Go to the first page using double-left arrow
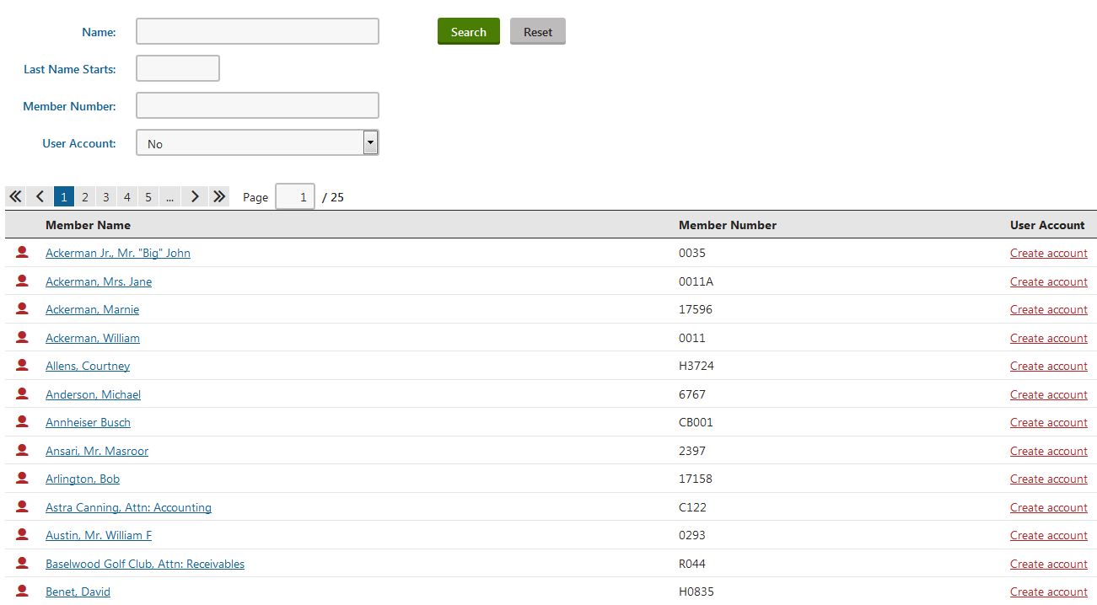The height and width of the screenshot is (605, 1097). point(15,196)
